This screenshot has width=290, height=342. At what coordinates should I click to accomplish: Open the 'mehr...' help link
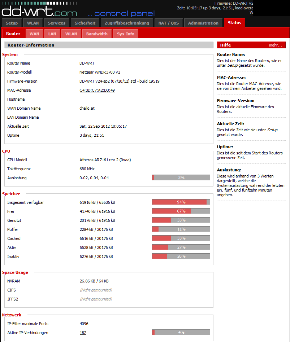275,45
